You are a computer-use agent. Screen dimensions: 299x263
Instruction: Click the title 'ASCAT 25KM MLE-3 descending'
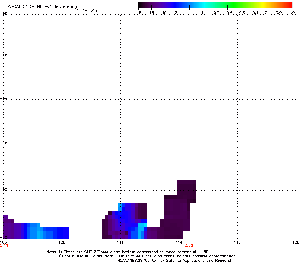pos(42,7)
